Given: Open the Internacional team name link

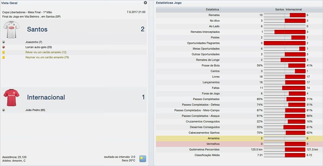Looking at the screenshot, I should tap(46, 98).
